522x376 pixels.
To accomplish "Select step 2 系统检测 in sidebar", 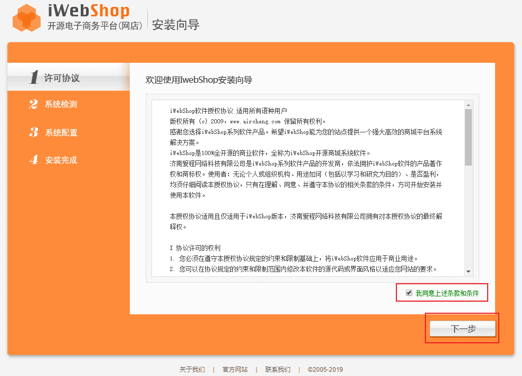I will pos(53,104).
